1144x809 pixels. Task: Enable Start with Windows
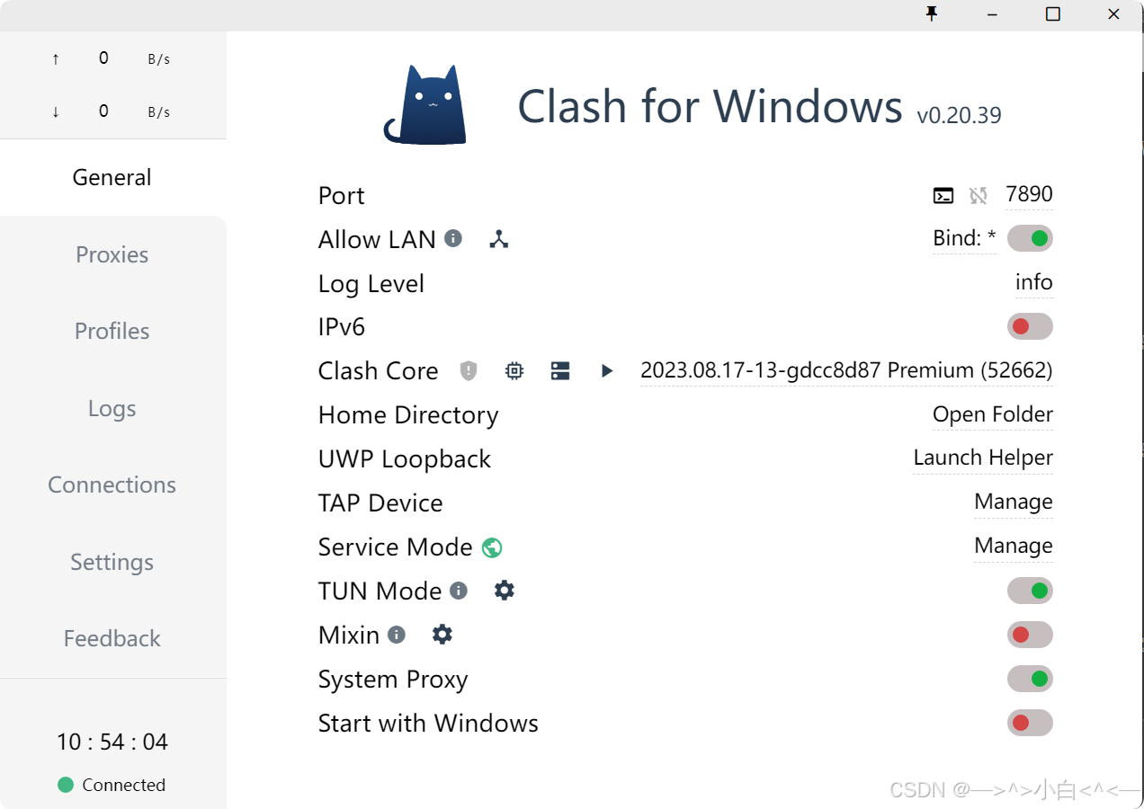1029,723
